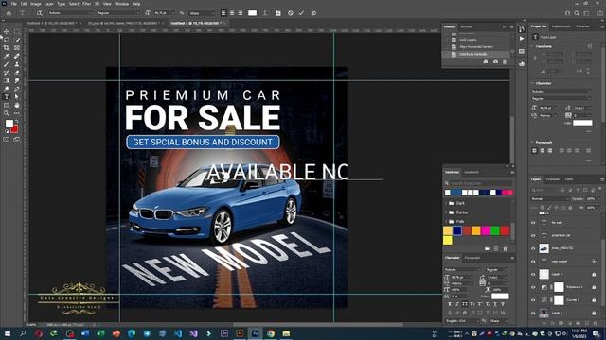
Task: Click the foreground color swatch
Action: (x=9, y=124)
